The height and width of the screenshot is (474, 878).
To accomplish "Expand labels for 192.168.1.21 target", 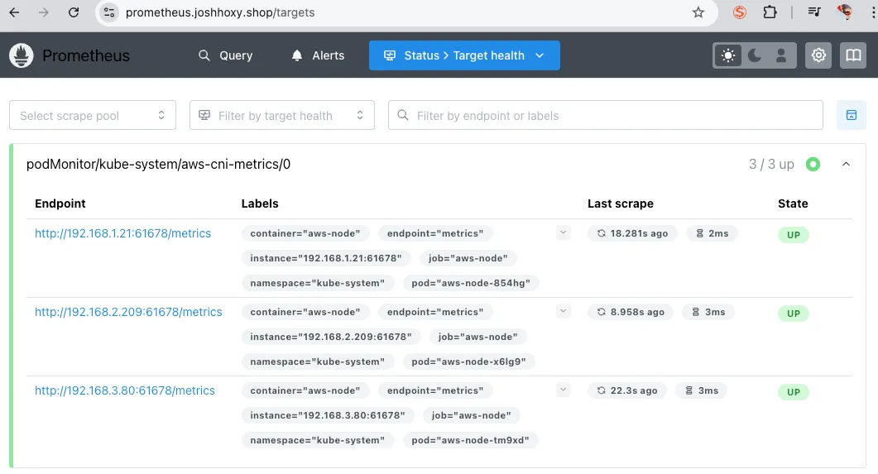I will [x=564, y=232].
